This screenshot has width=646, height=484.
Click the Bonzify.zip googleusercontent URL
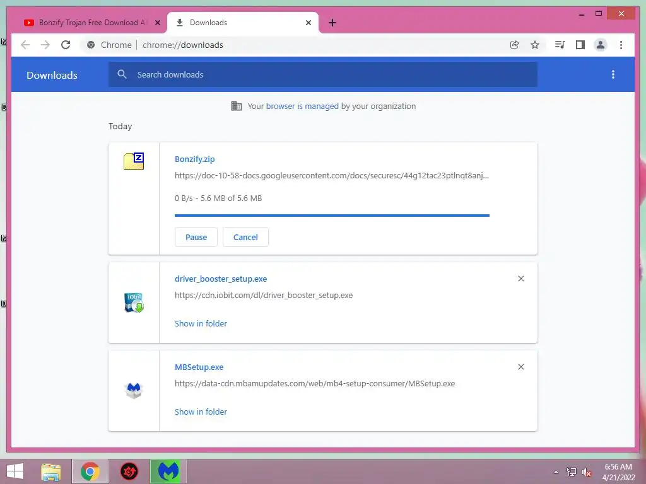(332, 176)
